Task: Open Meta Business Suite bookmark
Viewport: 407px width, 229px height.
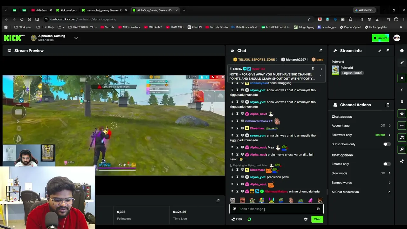Action: (x=245, y=27)
